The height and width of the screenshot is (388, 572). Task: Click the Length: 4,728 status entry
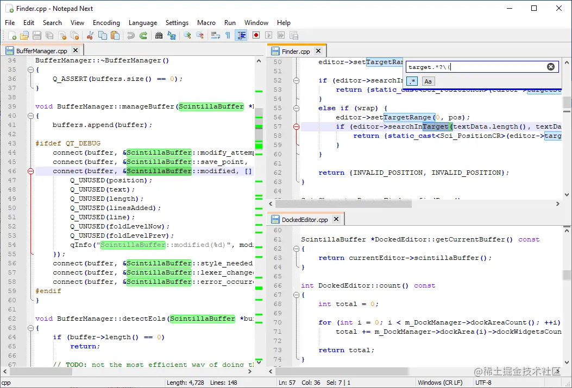point(185,383)
